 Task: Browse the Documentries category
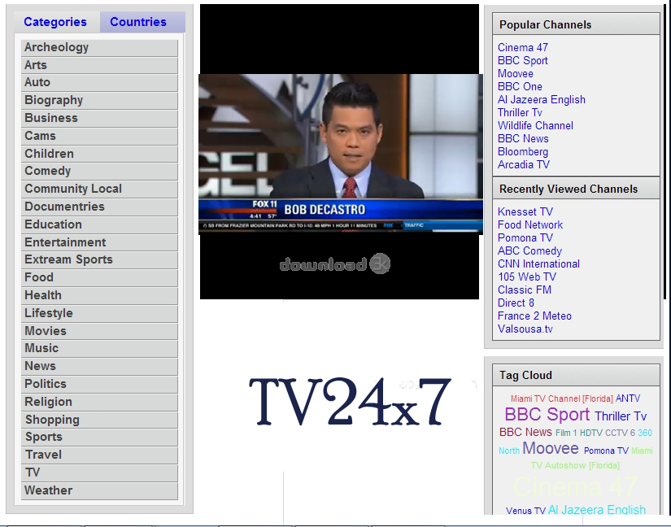99,207
